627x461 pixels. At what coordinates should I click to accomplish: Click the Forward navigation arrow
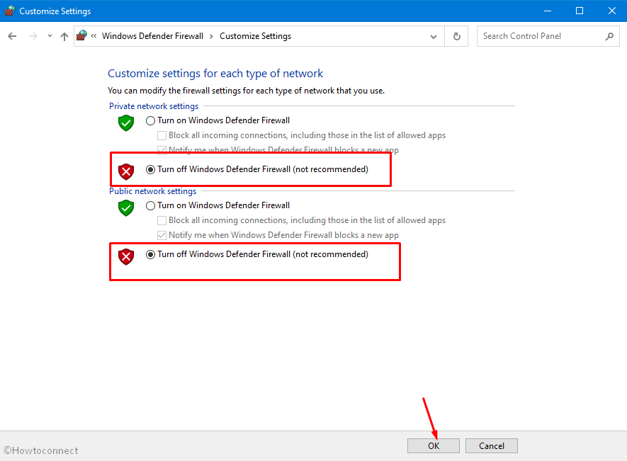[33, 36]
